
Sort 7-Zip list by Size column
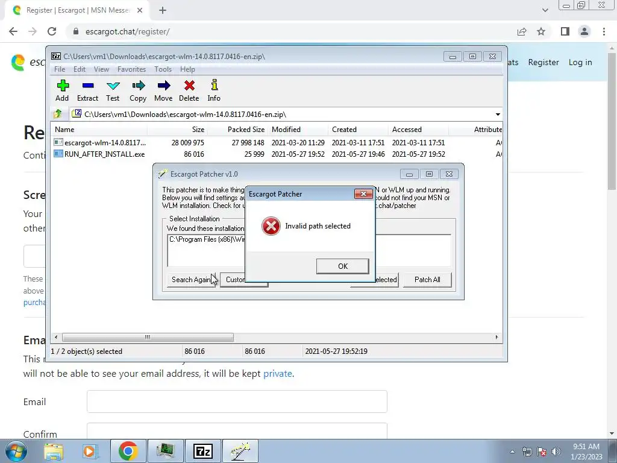click(178, 130)
